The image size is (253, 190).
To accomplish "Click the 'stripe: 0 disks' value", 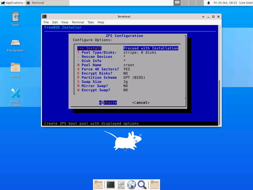I will tap(140, 52).
